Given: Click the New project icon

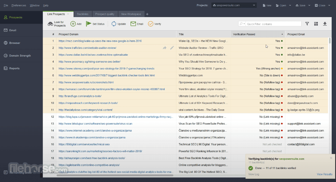Looking at the screenshot, I should click(264, 5).
